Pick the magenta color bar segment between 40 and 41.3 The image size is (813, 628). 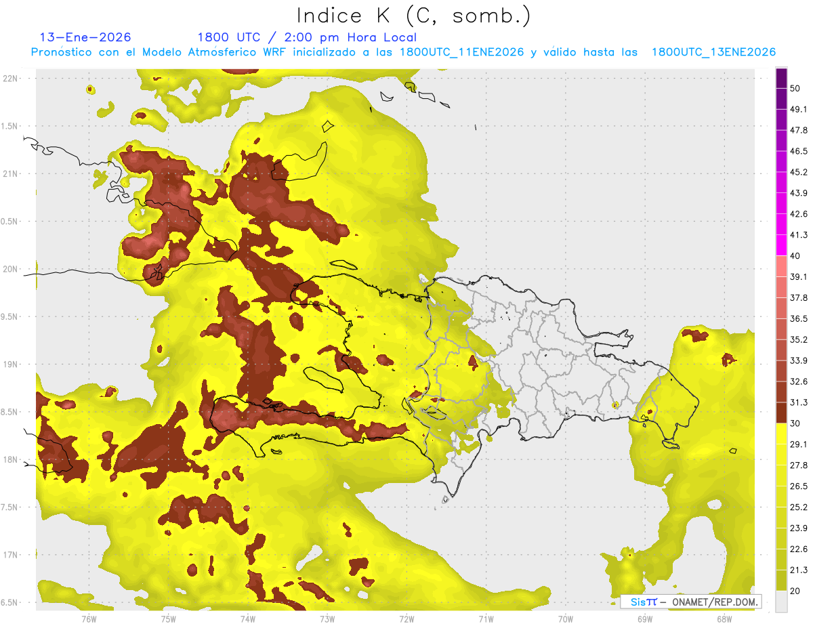(x=781, y=245)
